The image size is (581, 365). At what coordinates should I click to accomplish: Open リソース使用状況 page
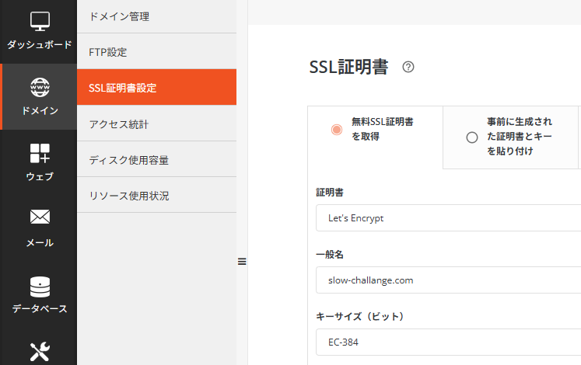coord(156,196)
